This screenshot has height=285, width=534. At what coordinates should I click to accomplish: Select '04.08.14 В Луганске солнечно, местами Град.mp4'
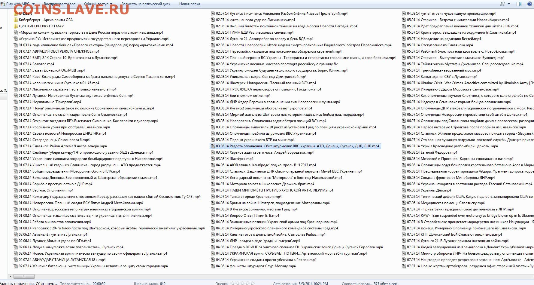click(254, 209)
